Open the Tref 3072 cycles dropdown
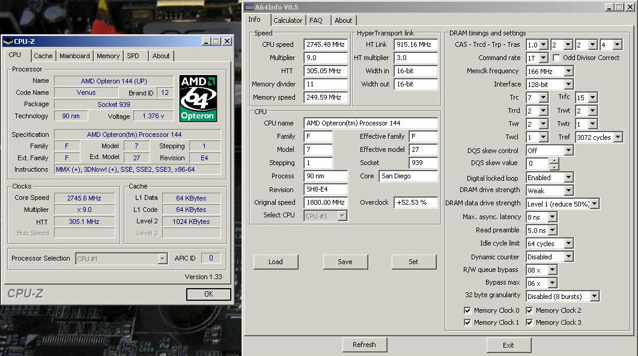Image resolution: width=638 pixels, height=356 pixels. (x=618, y=137)
